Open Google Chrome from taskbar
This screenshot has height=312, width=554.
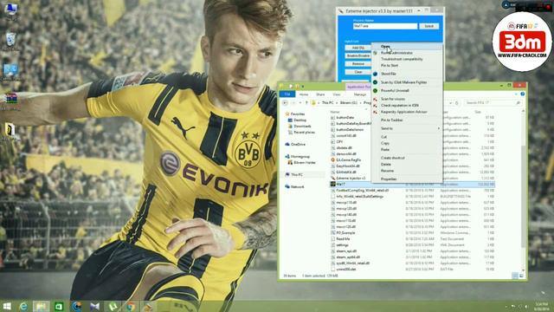tap(131, 306)
